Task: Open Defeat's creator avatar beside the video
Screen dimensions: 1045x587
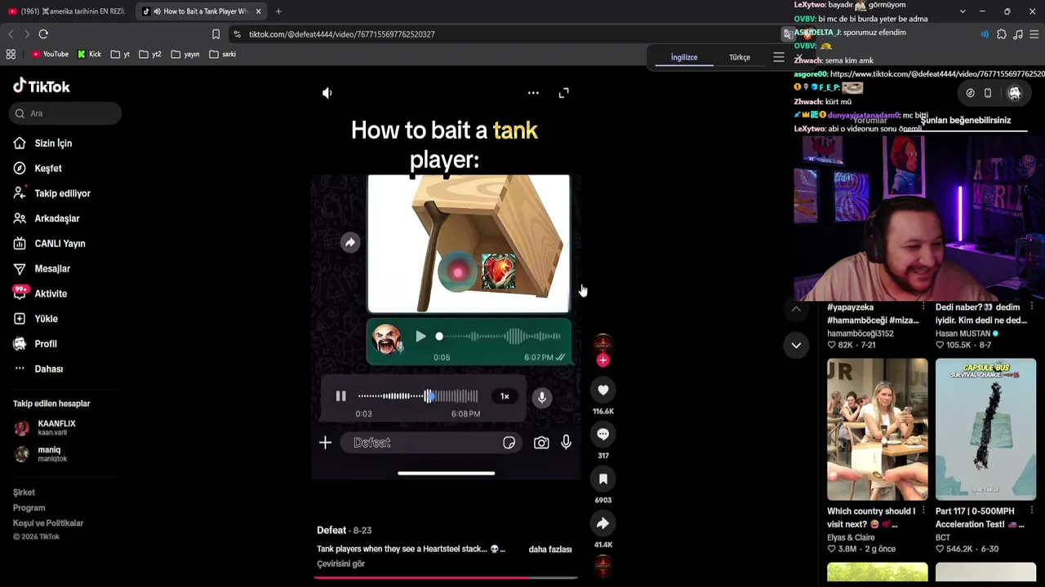Action: [603, 344]
